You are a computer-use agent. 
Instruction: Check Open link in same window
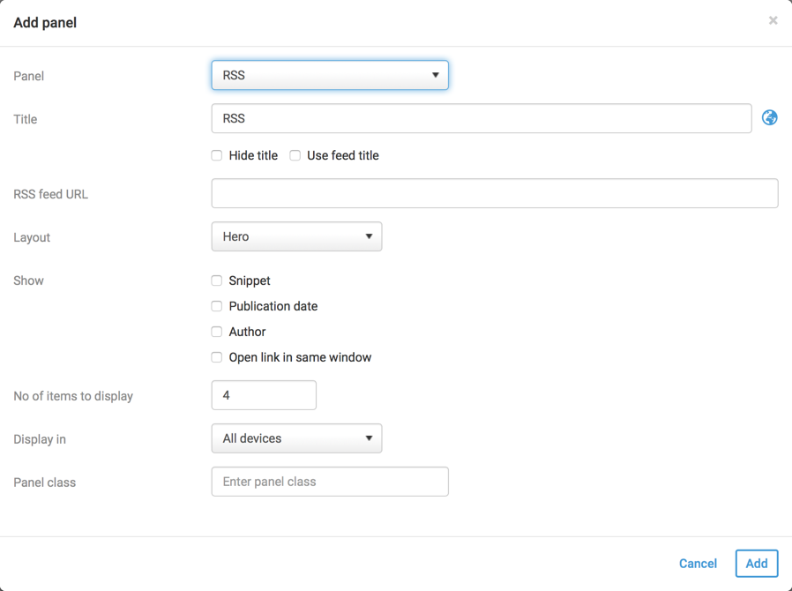click(217, 357)
